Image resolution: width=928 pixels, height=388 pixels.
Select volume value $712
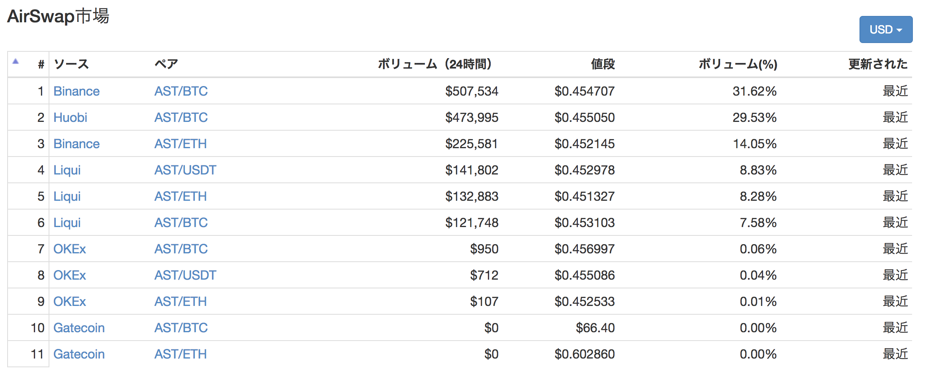point(484,275)
